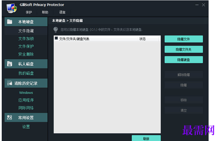This screenshot has width=221, height=141.
Task: Click the locked folder icon beside 私人磁盘
Action: (10, 64)
